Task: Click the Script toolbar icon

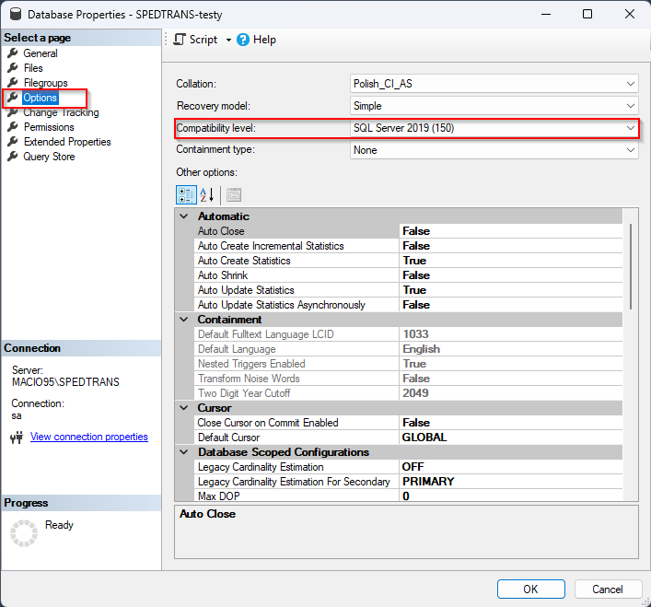Action: (180, 40)
